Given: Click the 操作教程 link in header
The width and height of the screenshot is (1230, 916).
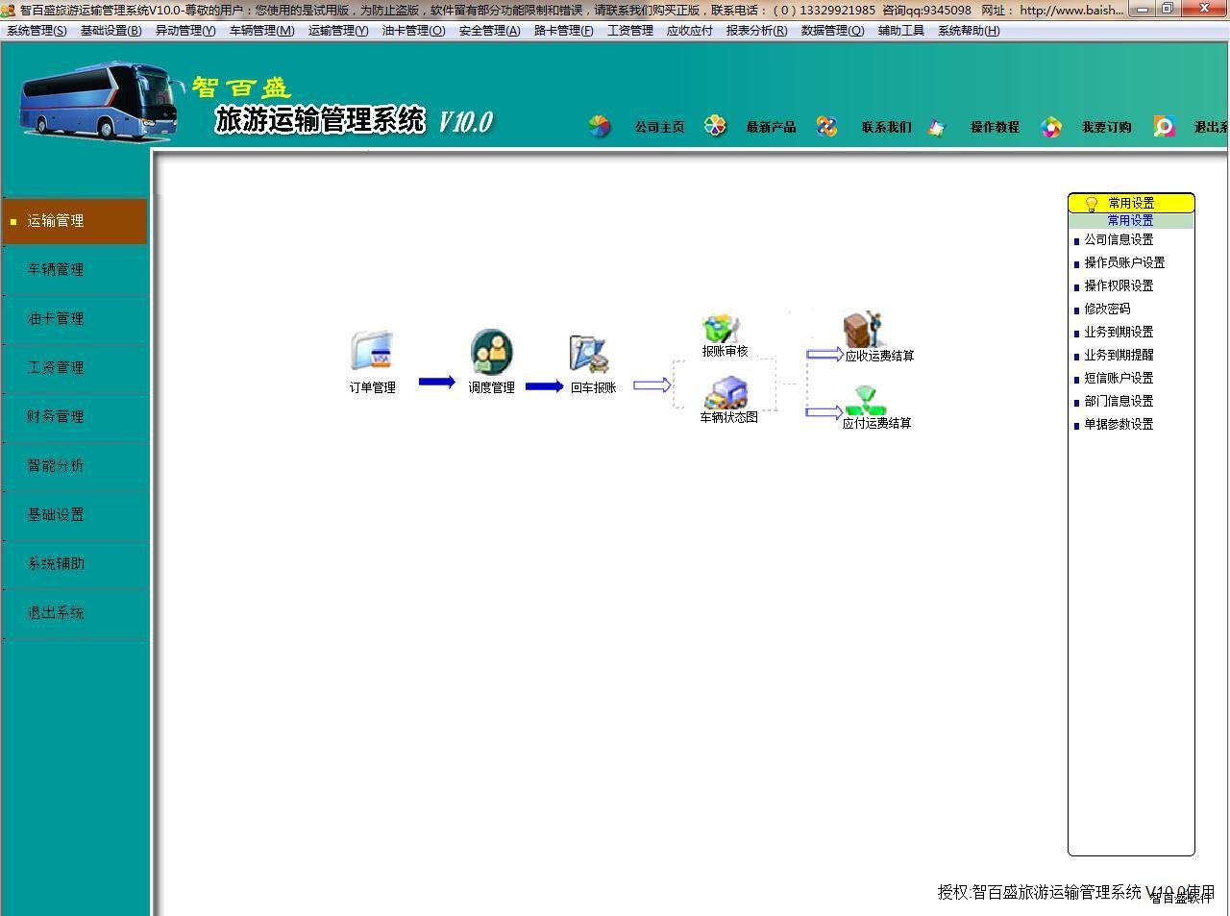Looking at the screenshot, I should click(x=994, y=127).
